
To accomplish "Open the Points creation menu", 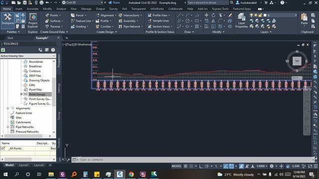I will (x=53, y=15).
